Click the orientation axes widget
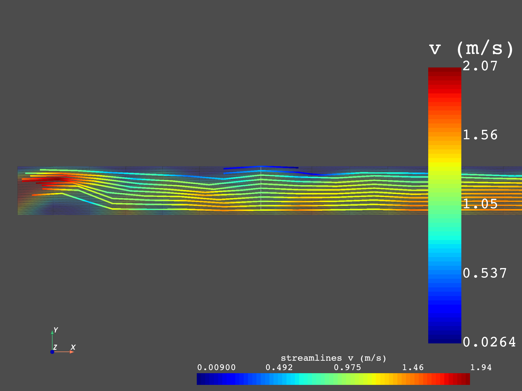This screenshot has width=522, height=391. [62, 341]
